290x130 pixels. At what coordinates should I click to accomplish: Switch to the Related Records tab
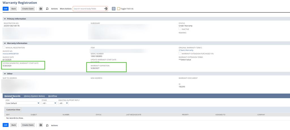tap(12, 96)
